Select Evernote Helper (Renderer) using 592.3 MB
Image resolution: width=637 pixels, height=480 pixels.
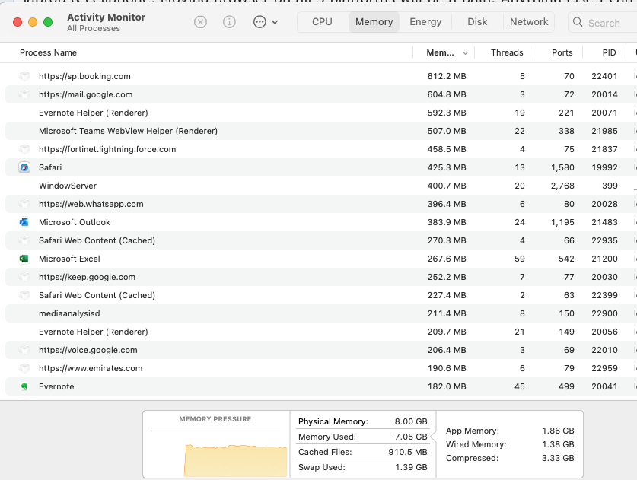[321, 113]
